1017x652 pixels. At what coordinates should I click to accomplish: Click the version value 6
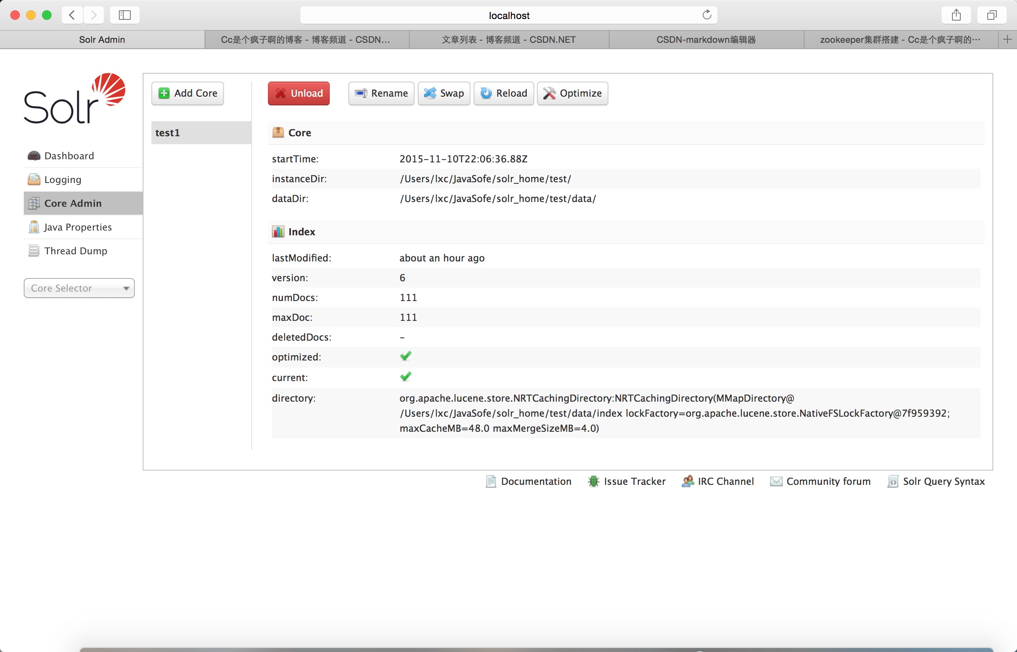[402, 278]
